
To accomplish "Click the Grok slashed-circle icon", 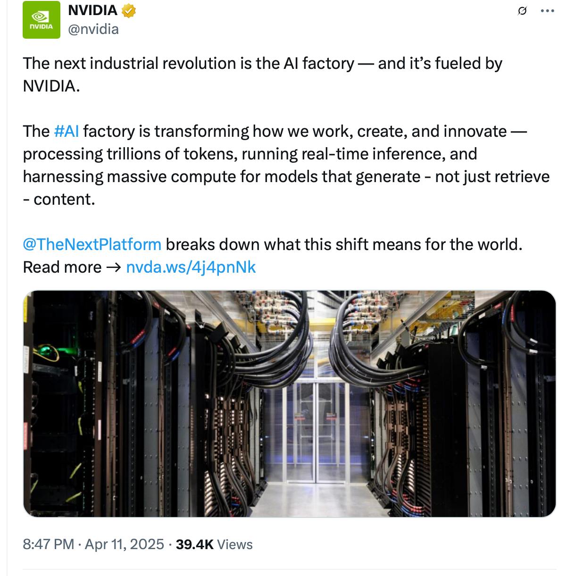I will tap(522, 11).
